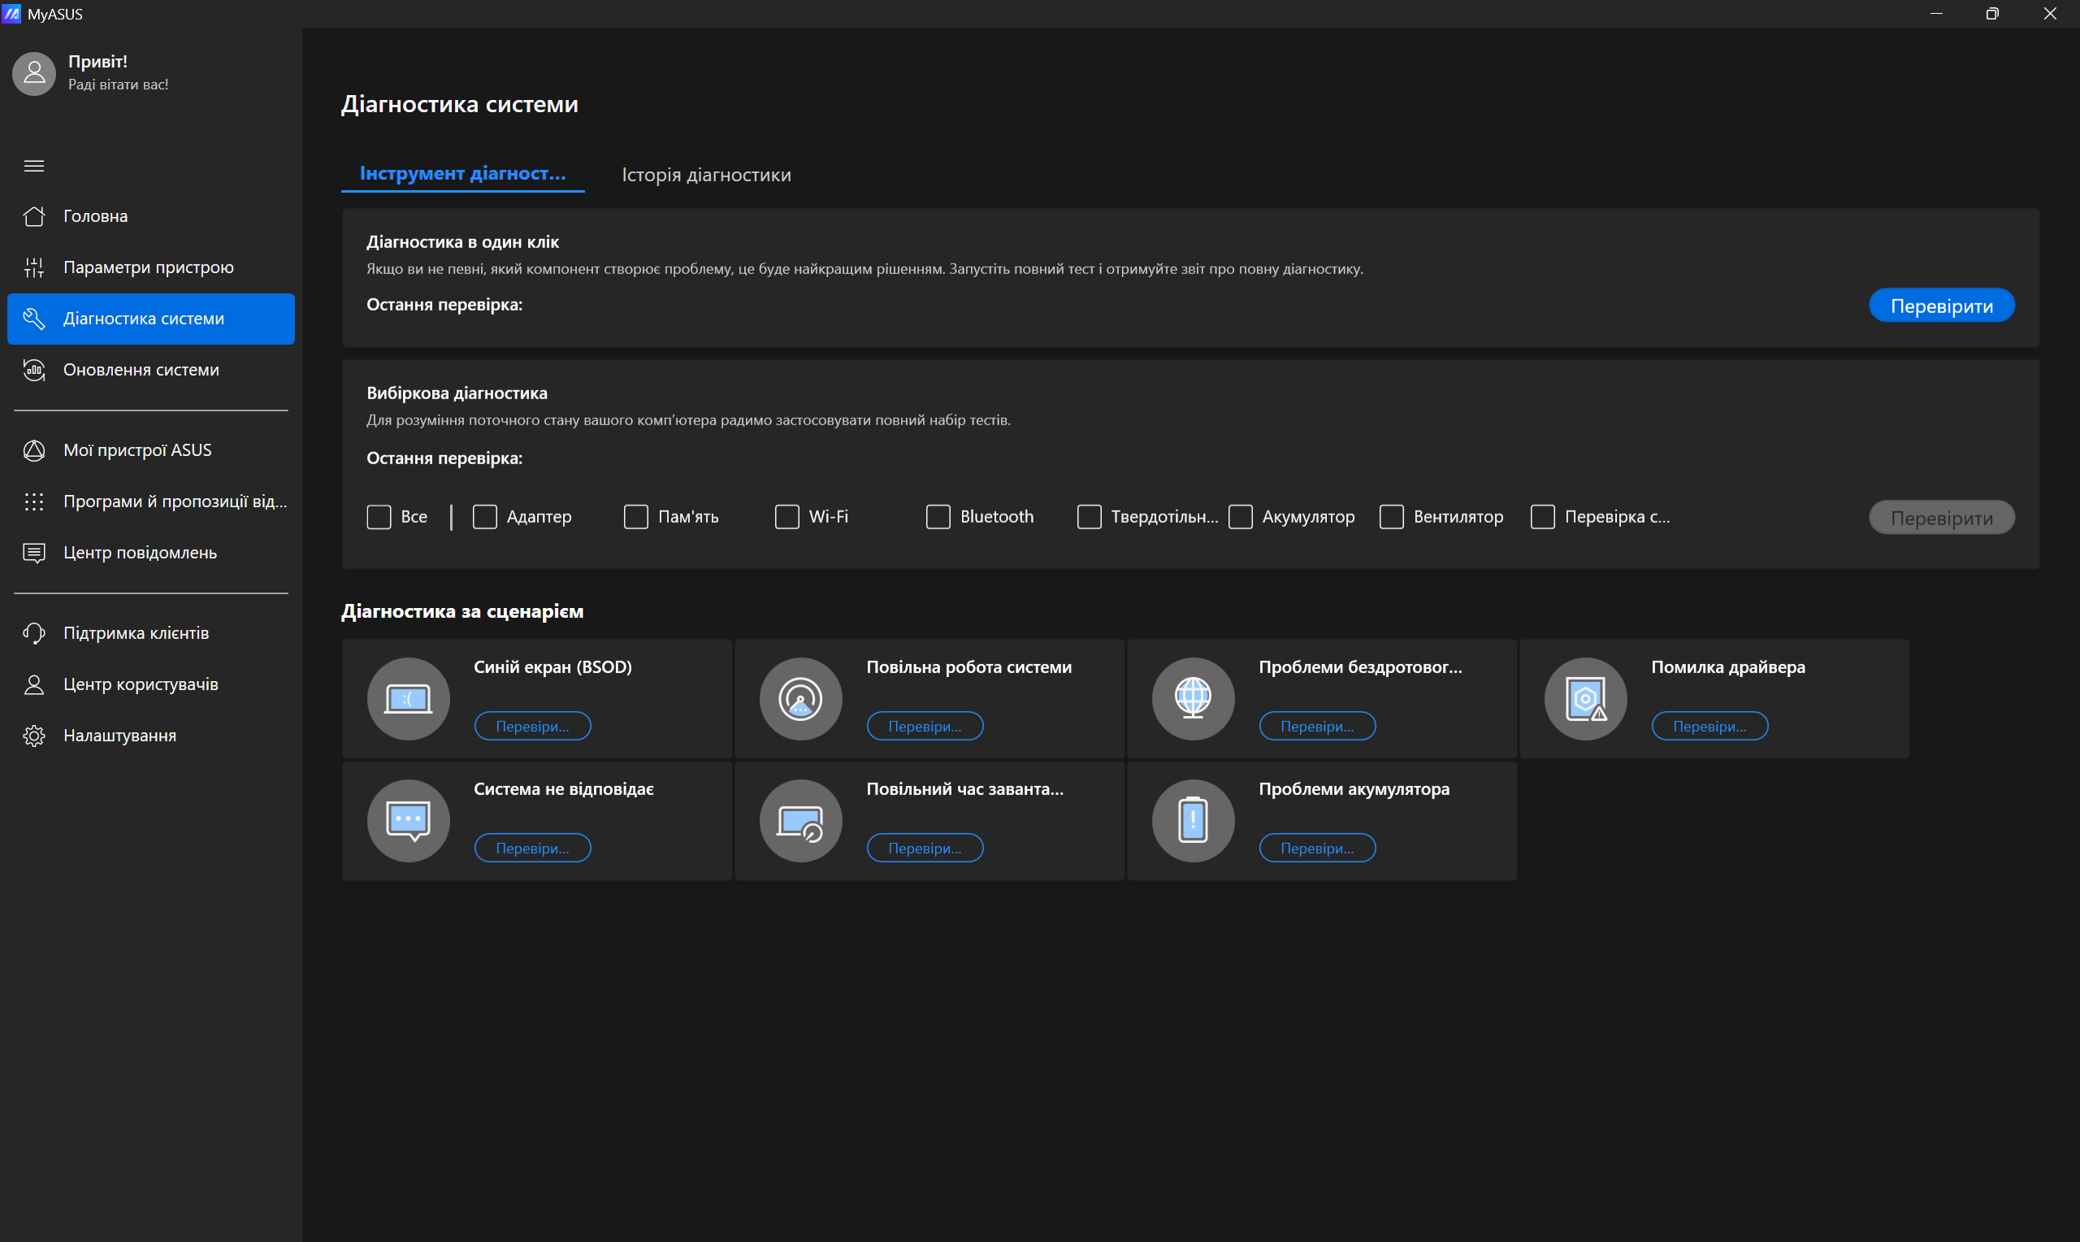Toggle the Пам'ять checkbox
The height and width of the screenshot is (1242, 2080).
click(x=635, y=516)
